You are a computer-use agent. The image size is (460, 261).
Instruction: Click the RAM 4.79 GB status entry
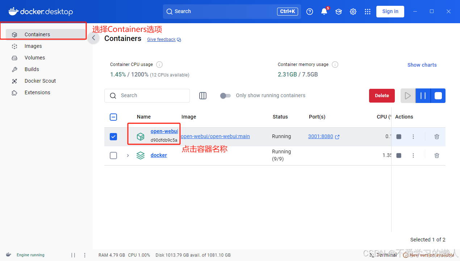(112, 255)
